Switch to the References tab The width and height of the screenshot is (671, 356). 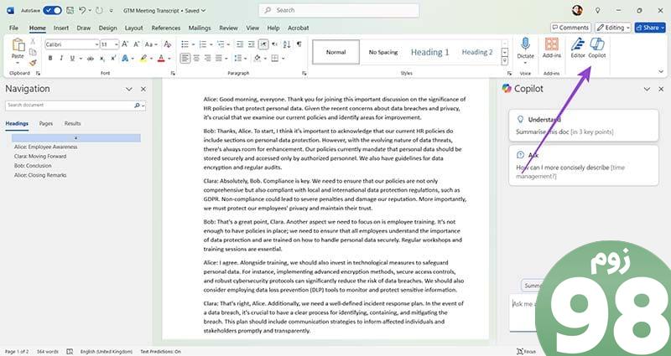[x=165, y=28]
